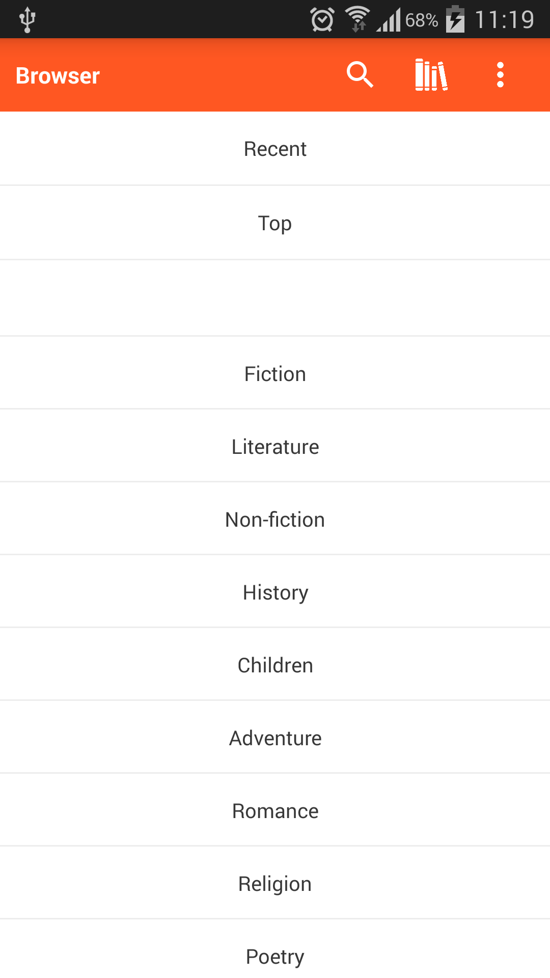Tap the USB connection status icon

click(27, 20)
